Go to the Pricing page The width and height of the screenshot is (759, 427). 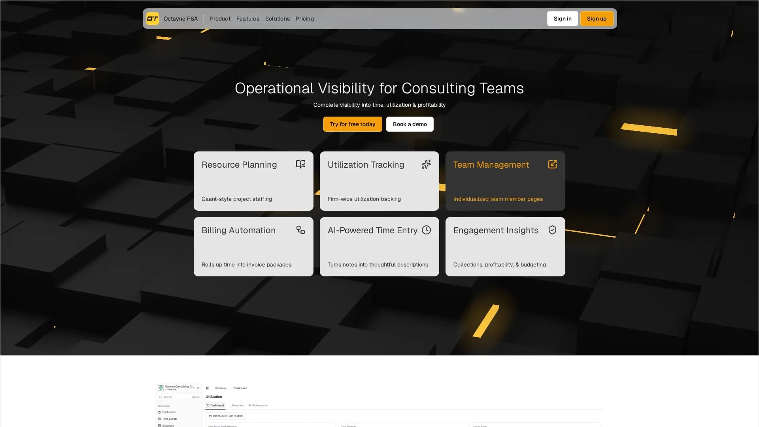click(x=305, y=19)
